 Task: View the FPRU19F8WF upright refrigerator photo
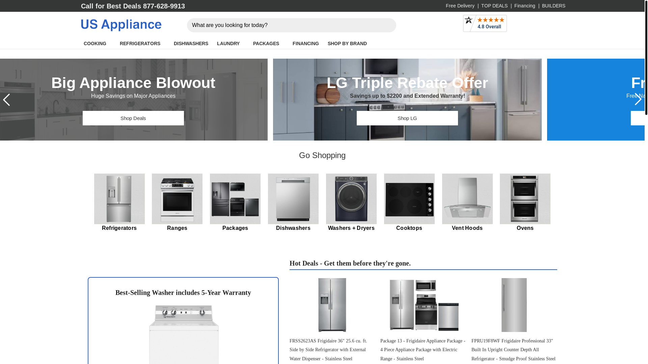[x=514, y=305]
